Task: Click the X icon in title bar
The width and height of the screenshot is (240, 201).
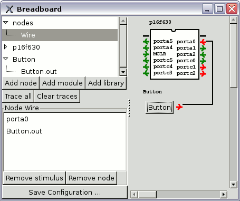Action: 9,9
